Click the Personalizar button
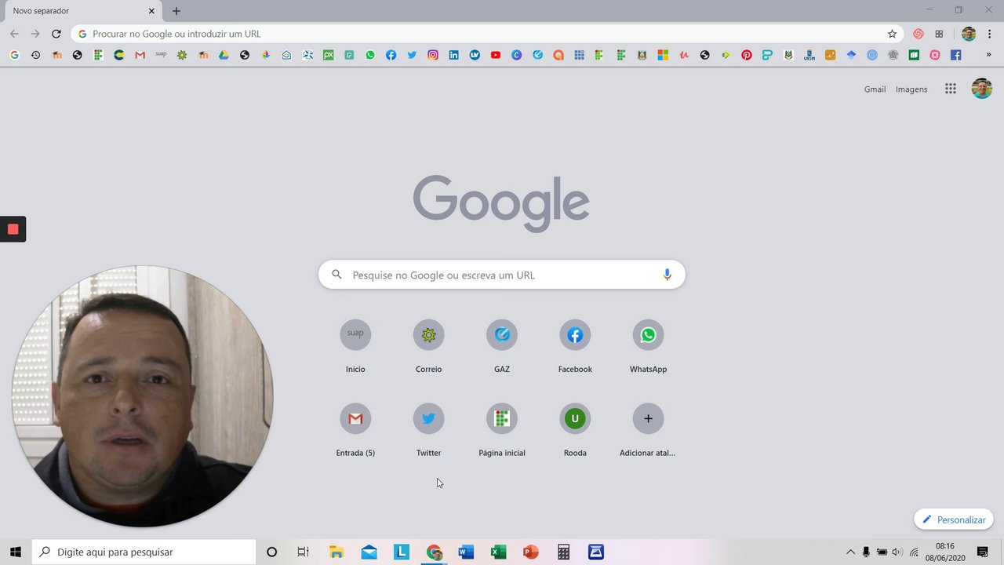 click(954, 519)
